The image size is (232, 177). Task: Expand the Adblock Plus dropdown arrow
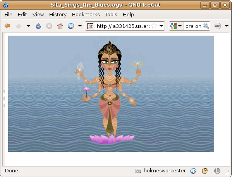tap(227, 26)
